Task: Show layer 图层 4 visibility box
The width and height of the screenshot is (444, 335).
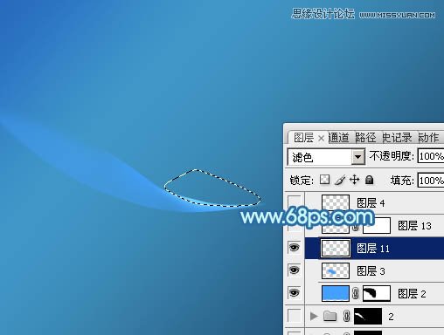Action: coord(294,202)
